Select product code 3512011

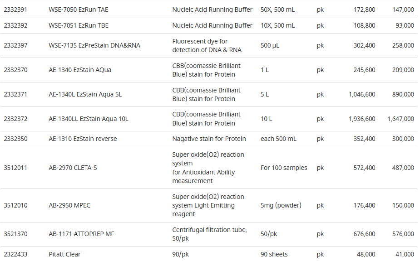[x=15, y=168]
